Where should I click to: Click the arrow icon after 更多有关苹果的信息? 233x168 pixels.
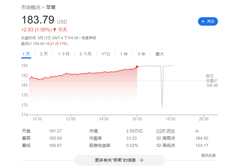141,160
